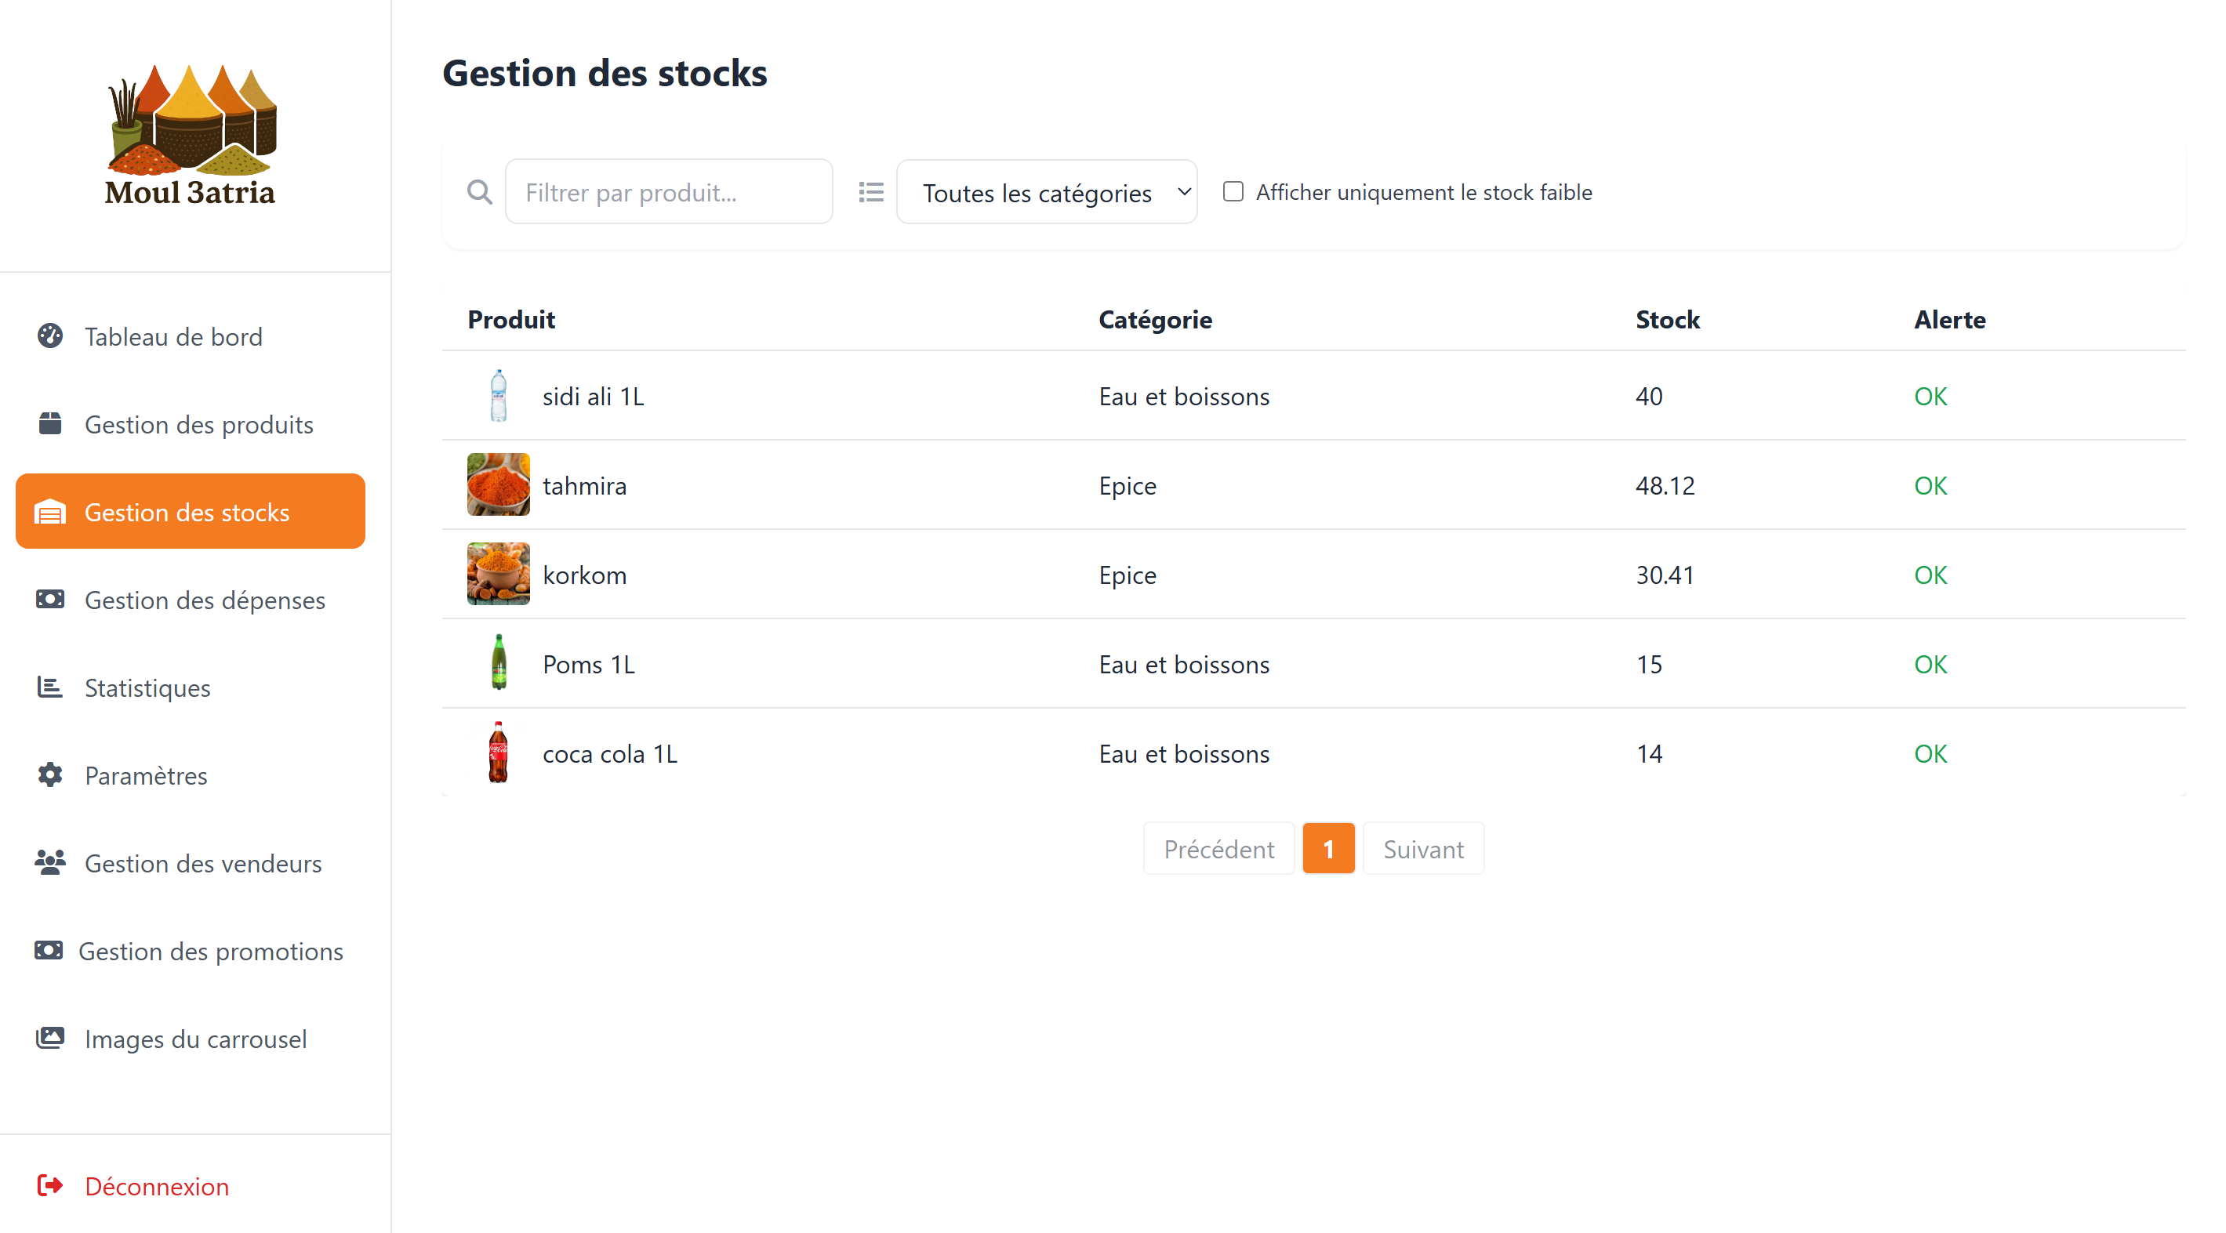Image resolution: width=2226 pixels, height=1233 pixels.
Task: Click the Images du carrousel icon
Action: 50,1039
